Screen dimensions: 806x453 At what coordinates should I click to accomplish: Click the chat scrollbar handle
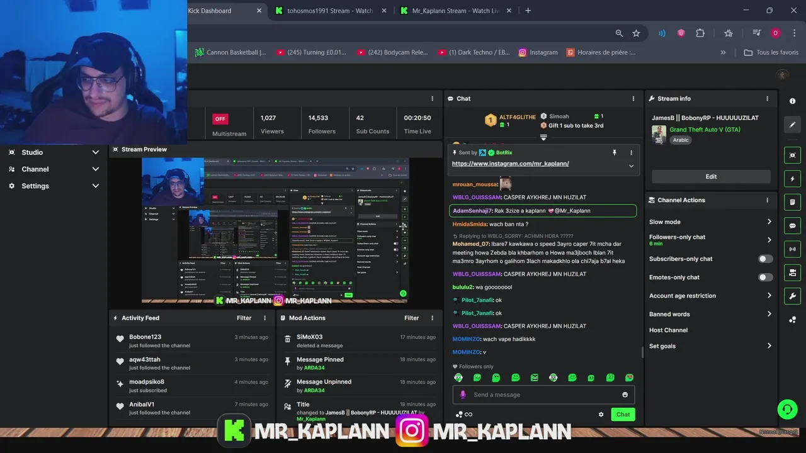[x=642, y=352]
